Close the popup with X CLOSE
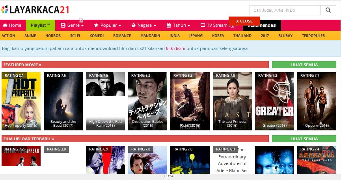Screen dimensions: 341x180 coord(244,21)
